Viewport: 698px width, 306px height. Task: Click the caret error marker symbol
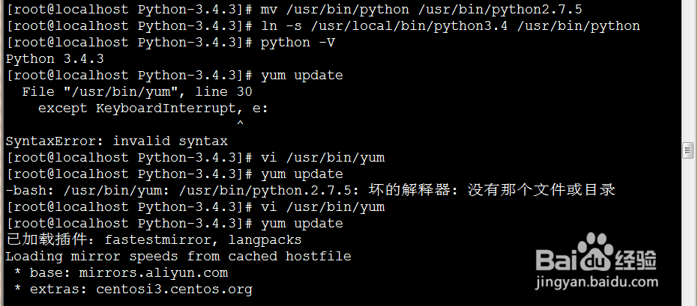click(x=240, y=124)
